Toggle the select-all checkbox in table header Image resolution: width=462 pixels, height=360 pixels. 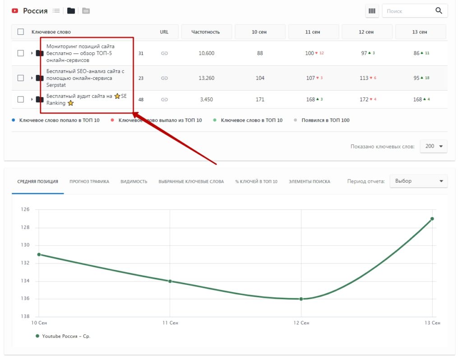pos(21,32)
